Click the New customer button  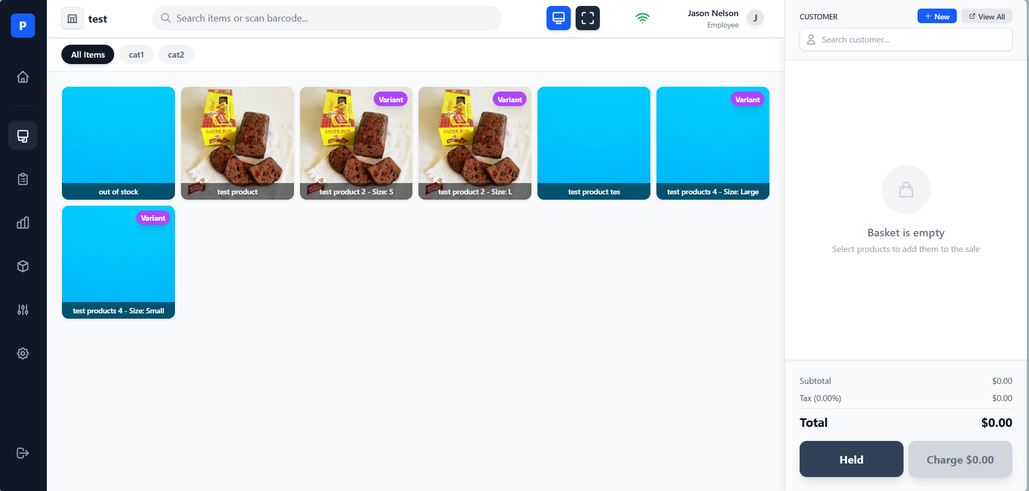937,17
